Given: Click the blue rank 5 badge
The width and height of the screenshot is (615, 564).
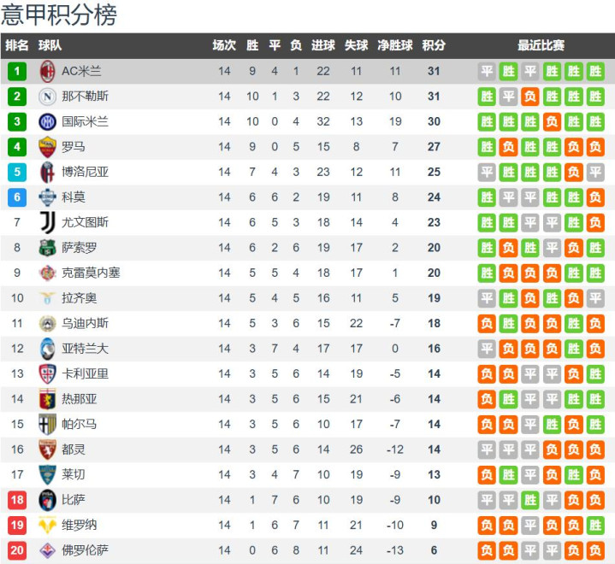Looking at the screenshot, I should tap(17, 172).
